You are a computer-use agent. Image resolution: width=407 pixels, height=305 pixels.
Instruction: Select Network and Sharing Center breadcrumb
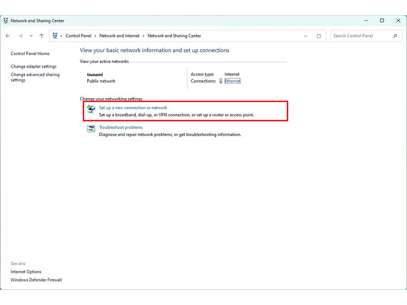coord(174,36)
